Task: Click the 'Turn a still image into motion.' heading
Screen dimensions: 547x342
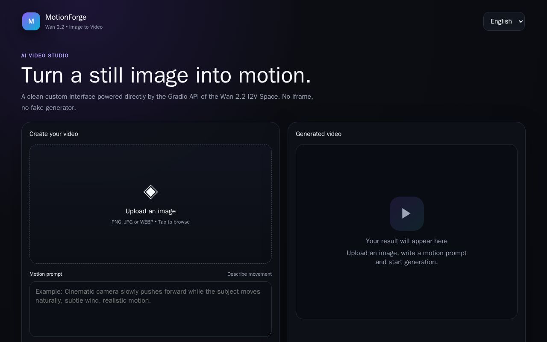Action: click(166, 75)
